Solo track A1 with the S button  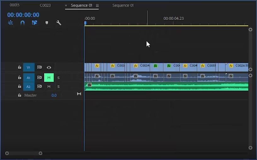[58, 78]
